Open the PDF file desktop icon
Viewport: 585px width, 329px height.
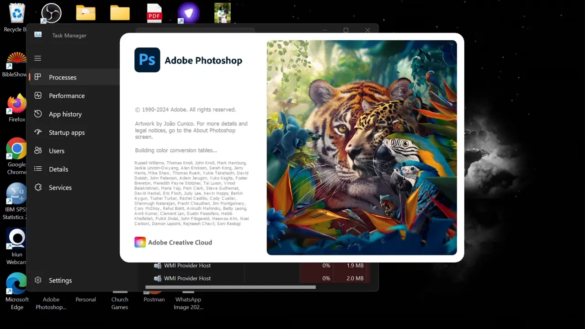[x=154, y=13]
